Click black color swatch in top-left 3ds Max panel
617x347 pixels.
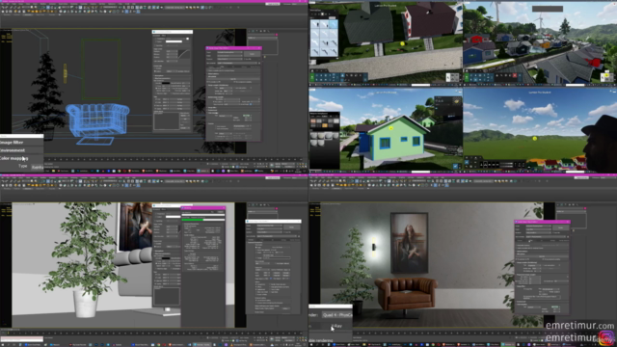[x=166, y=83]
